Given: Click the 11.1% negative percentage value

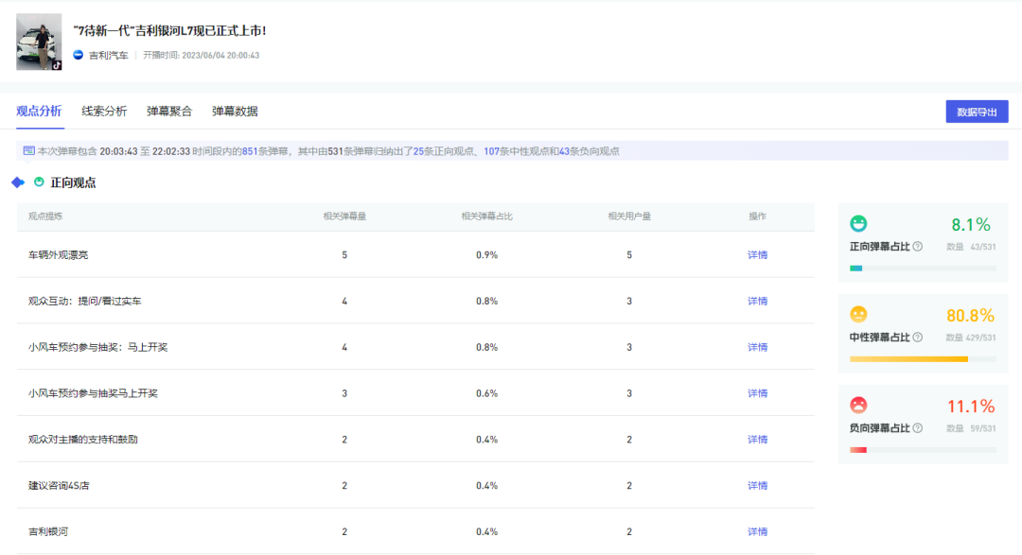Looking at the screenshot, I should (x=971, y=407).
